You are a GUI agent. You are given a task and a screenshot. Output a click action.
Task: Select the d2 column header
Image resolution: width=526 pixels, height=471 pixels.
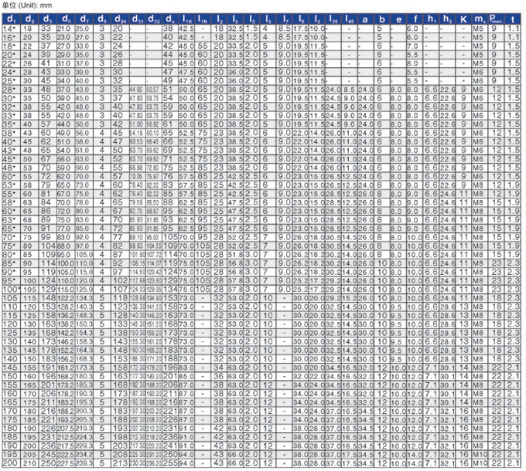pyautogui.click(x=29, y=17)
